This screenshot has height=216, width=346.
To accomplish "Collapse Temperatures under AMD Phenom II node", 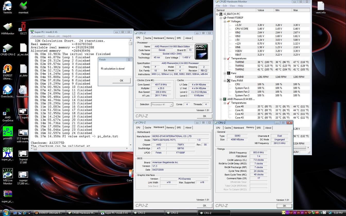I will pos(225,103).
